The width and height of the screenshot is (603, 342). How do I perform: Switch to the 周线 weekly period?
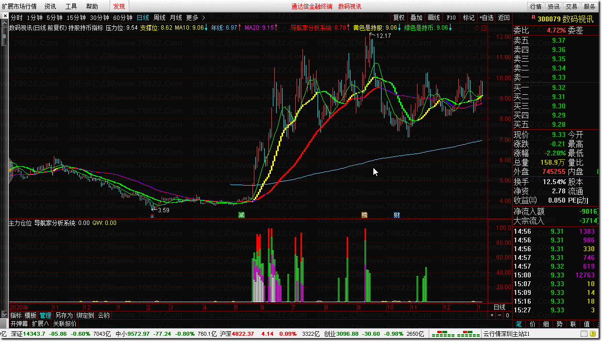tap(159, 17)
